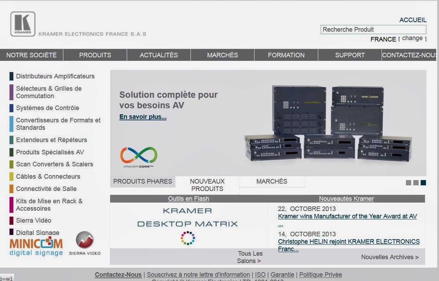Open the NOTRE SOCIÉTÉ menu
The width and height of the screenshot is (439, 281).
[31, 55]
